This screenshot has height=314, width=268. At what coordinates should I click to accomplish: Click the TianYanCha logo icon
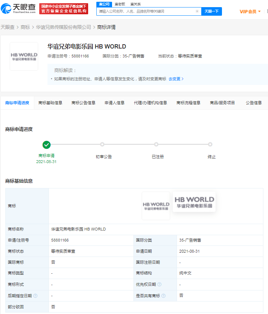[6, 9]
